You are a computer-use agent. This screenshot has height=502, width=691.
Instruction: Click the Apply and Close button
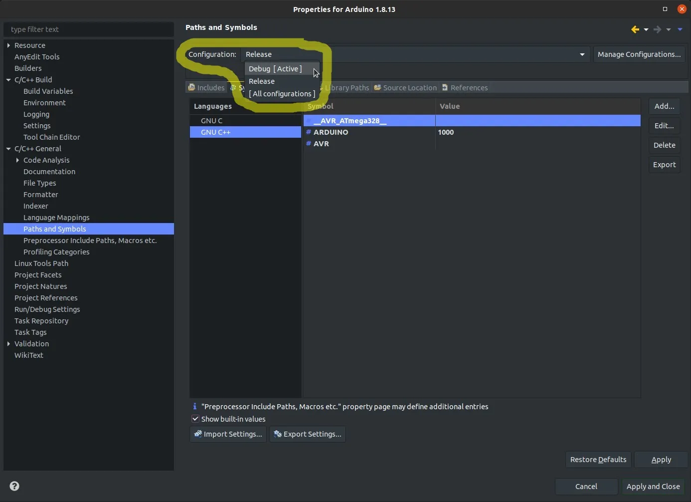[653, 487]
